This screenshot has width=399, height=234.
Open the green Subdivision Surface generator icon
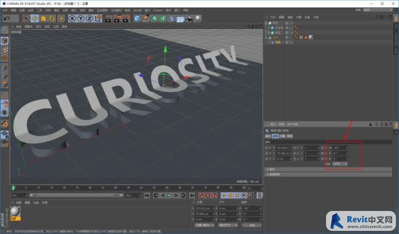155,19
